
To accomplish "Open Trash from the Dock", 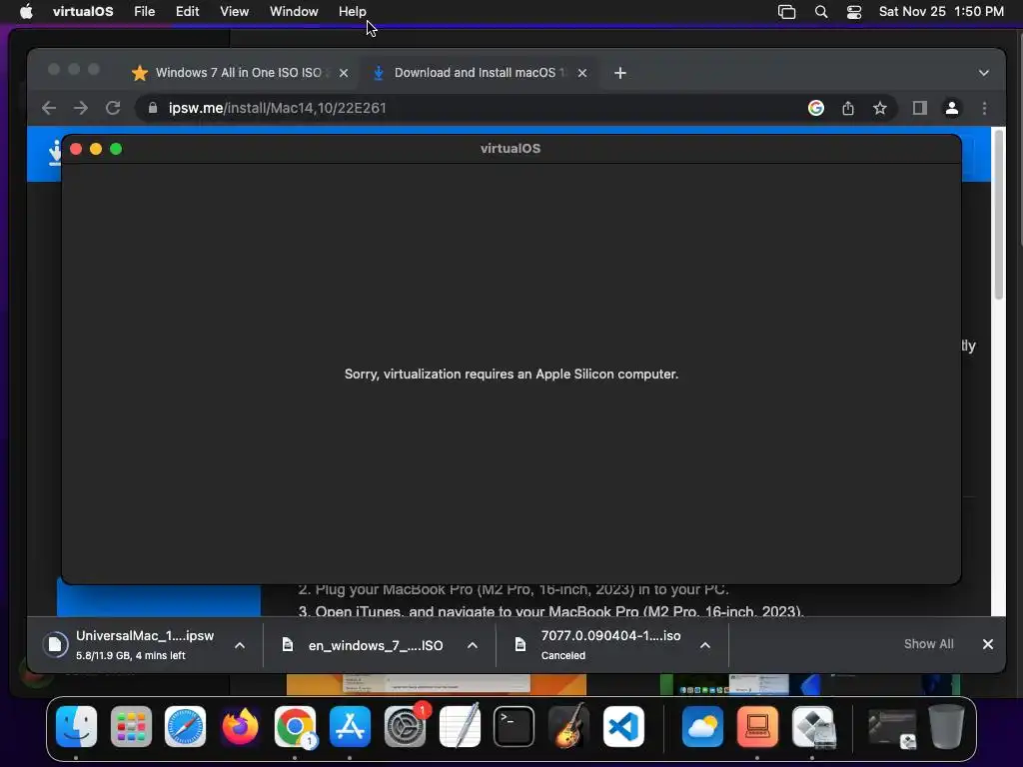I will tap(947, 727).
